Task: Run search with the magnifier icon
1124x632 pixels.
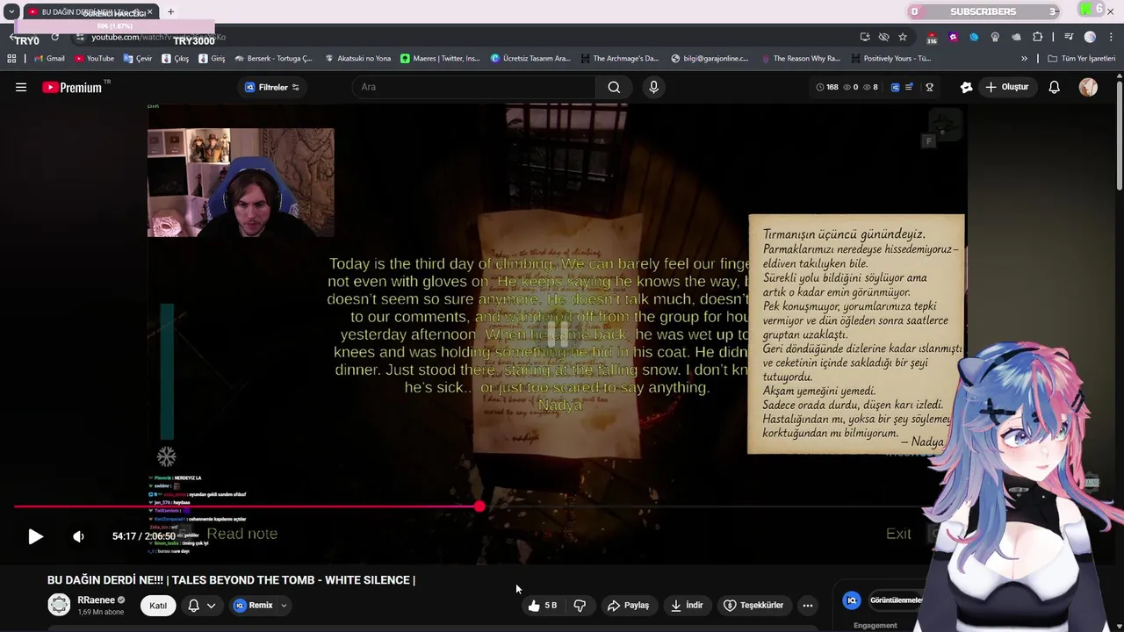Action: pos(614,87)
